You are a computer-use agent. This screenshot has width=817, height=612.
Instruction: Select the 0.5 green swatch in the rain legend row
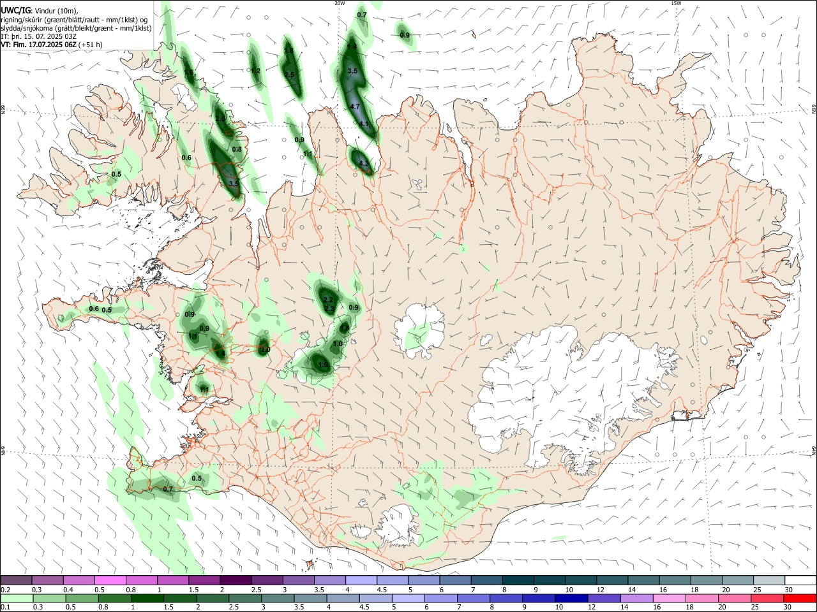tap(82, 598)
